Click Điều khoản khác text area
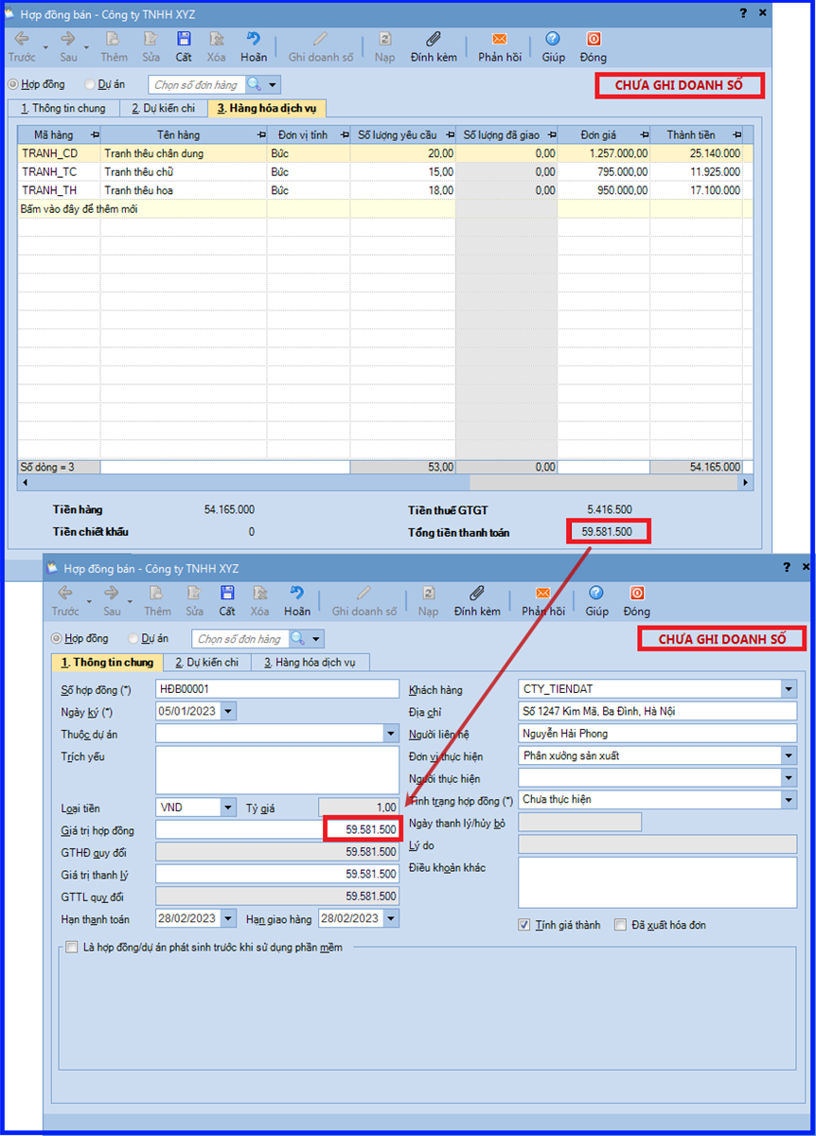 coord(658,882)
